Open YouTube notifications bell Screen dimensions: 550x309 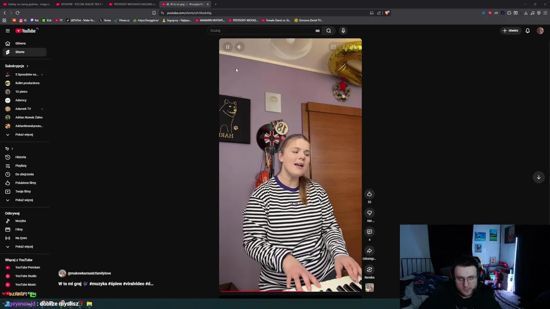tap(528, 30)
